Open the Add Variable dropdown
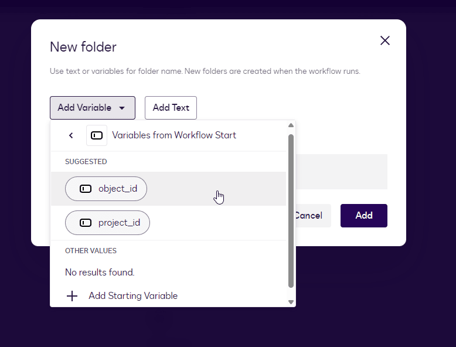 click(92, 108)
